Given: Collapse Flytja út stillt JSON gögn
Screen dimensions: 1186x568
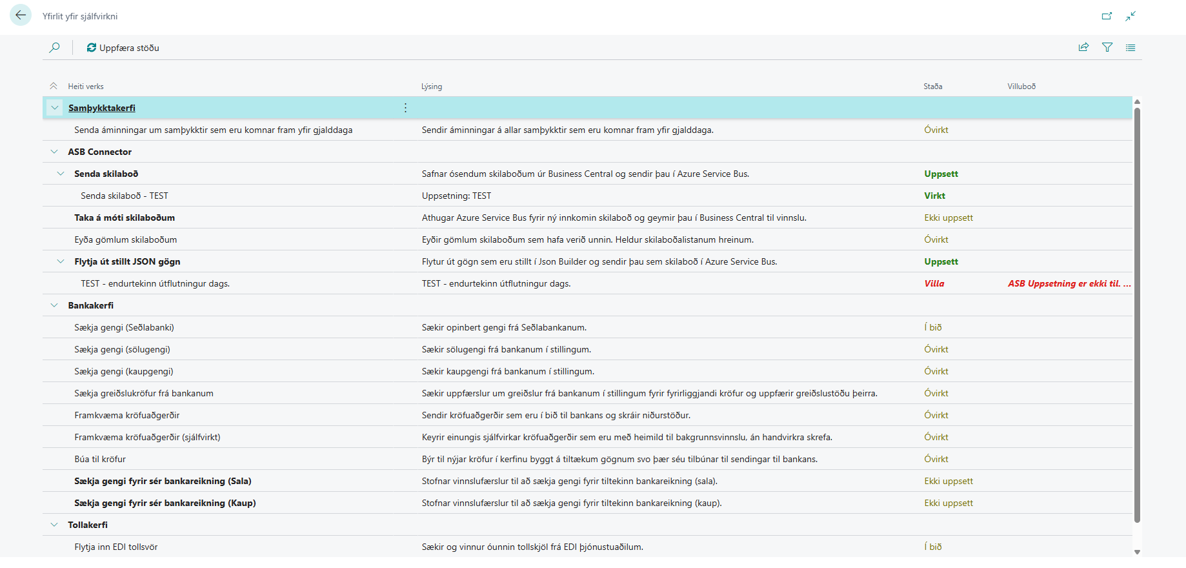Looking at the screenshot, I should [61, 261].
